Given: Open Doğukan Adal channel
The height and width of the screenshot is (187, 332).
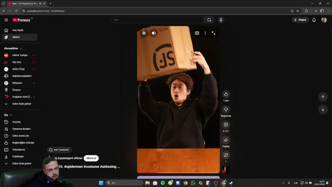Looking at the screenshot, I should click(x=20, y=97).
